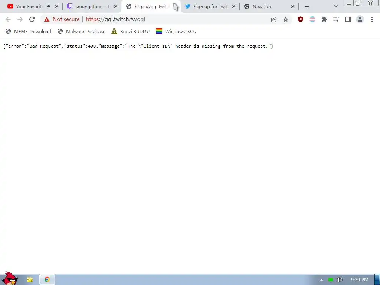The height and width of the screenshot is (285, 380).
Task: Open the Start menu Angry Birds orb
Action: [10, 279]
